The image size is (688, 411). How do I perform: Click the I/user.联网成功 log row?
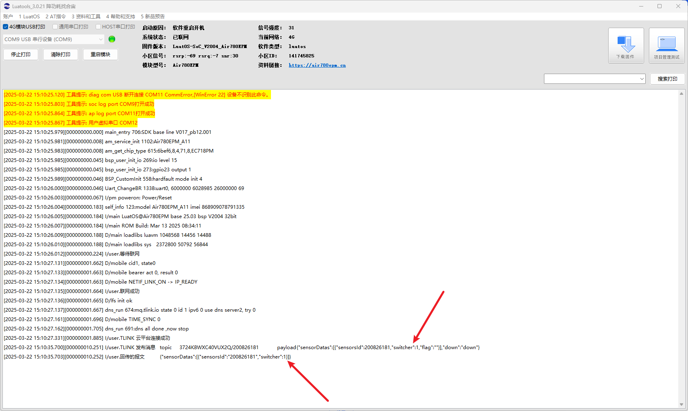pyautogui.click(x=72, y=291)
